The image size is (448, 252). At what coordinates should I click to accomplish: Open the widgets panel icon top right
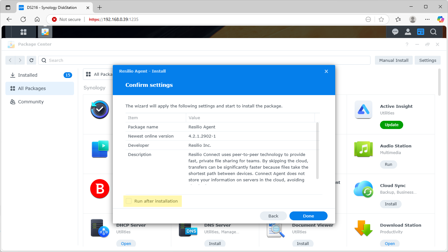point(420,32)
